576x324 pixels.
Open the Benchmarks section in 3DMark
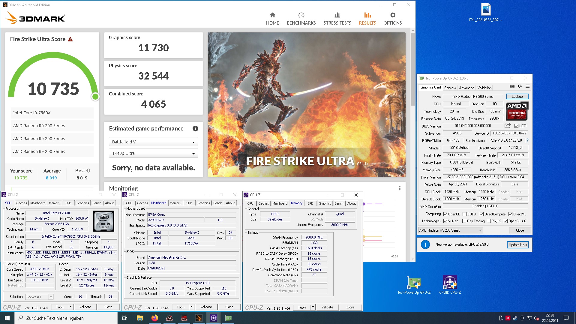tap(301, 19)
